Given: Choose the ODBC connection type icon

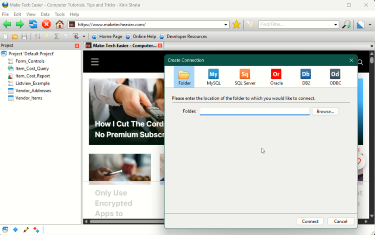Looking at the screenshot, I should [x=335, y=77].
